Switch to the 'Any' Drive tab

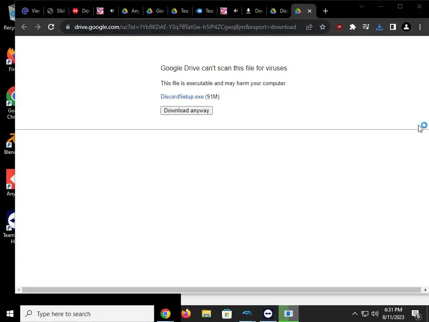coord(131,11)
